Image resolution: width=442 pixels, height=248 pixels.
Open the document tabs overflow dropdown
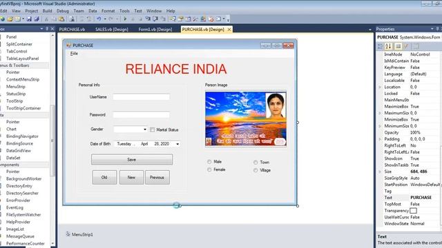pyautogui.click(x=370, y=30)
